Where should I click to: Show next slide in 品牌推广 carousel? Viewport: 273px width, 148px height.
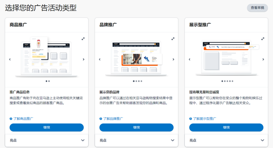[x=173, y=59]
